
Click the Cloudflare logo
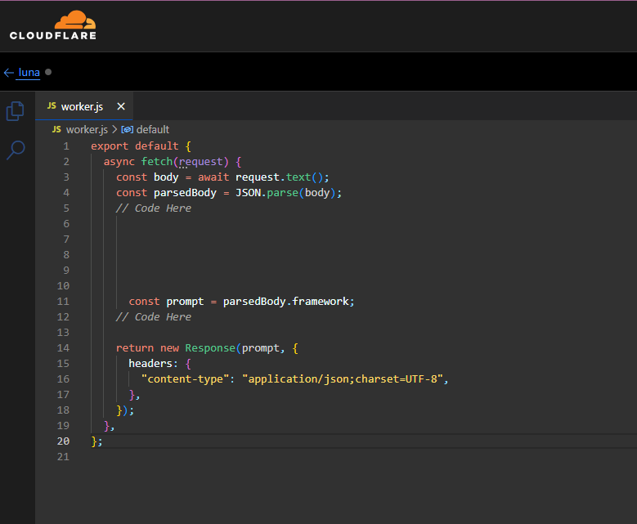[53, 25]
